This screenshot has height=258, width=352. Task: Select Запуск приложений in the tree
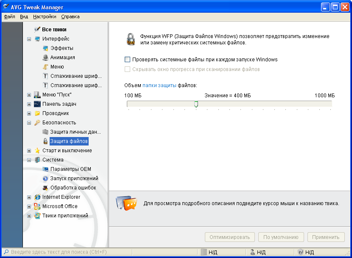coord(74,178)
